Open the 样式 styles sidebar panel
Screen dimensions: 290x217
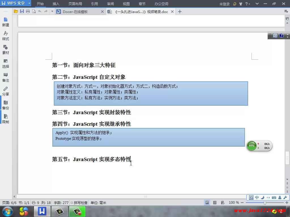6,36
